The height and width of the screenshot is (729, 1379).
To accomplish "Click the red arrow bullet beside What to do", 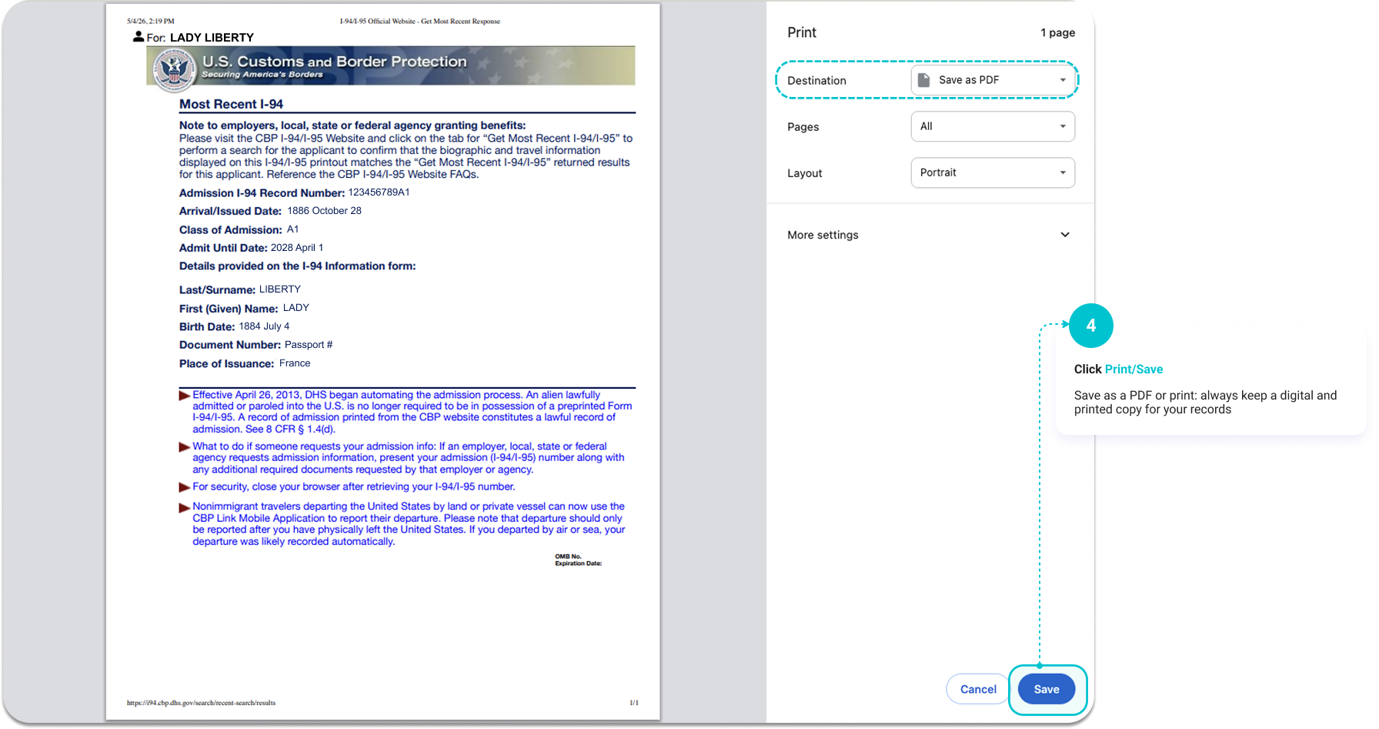I will point(185,447).
